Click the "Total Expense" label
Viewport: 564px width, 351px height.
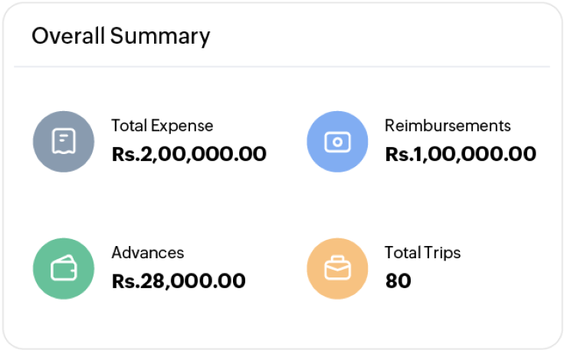[162, 126]
